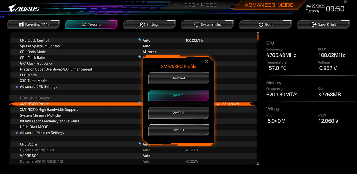The height and width of the screenshot is (174, 357).
Task: Expand Advanced CPU Settings submenu
Action: [x=38, y=86]
